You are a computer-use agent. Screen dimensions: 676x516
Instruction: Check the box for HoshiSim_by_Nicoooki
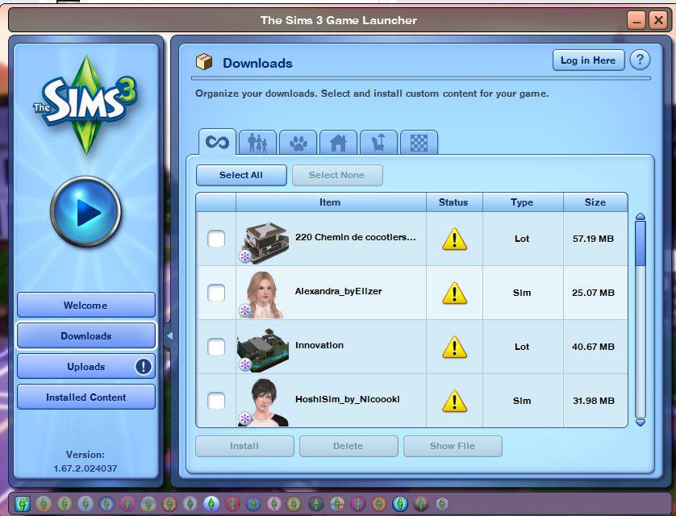216,401
